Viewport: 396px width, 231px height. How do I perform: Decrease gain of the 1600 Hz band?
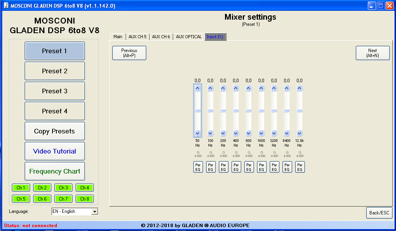coord(261,133)
